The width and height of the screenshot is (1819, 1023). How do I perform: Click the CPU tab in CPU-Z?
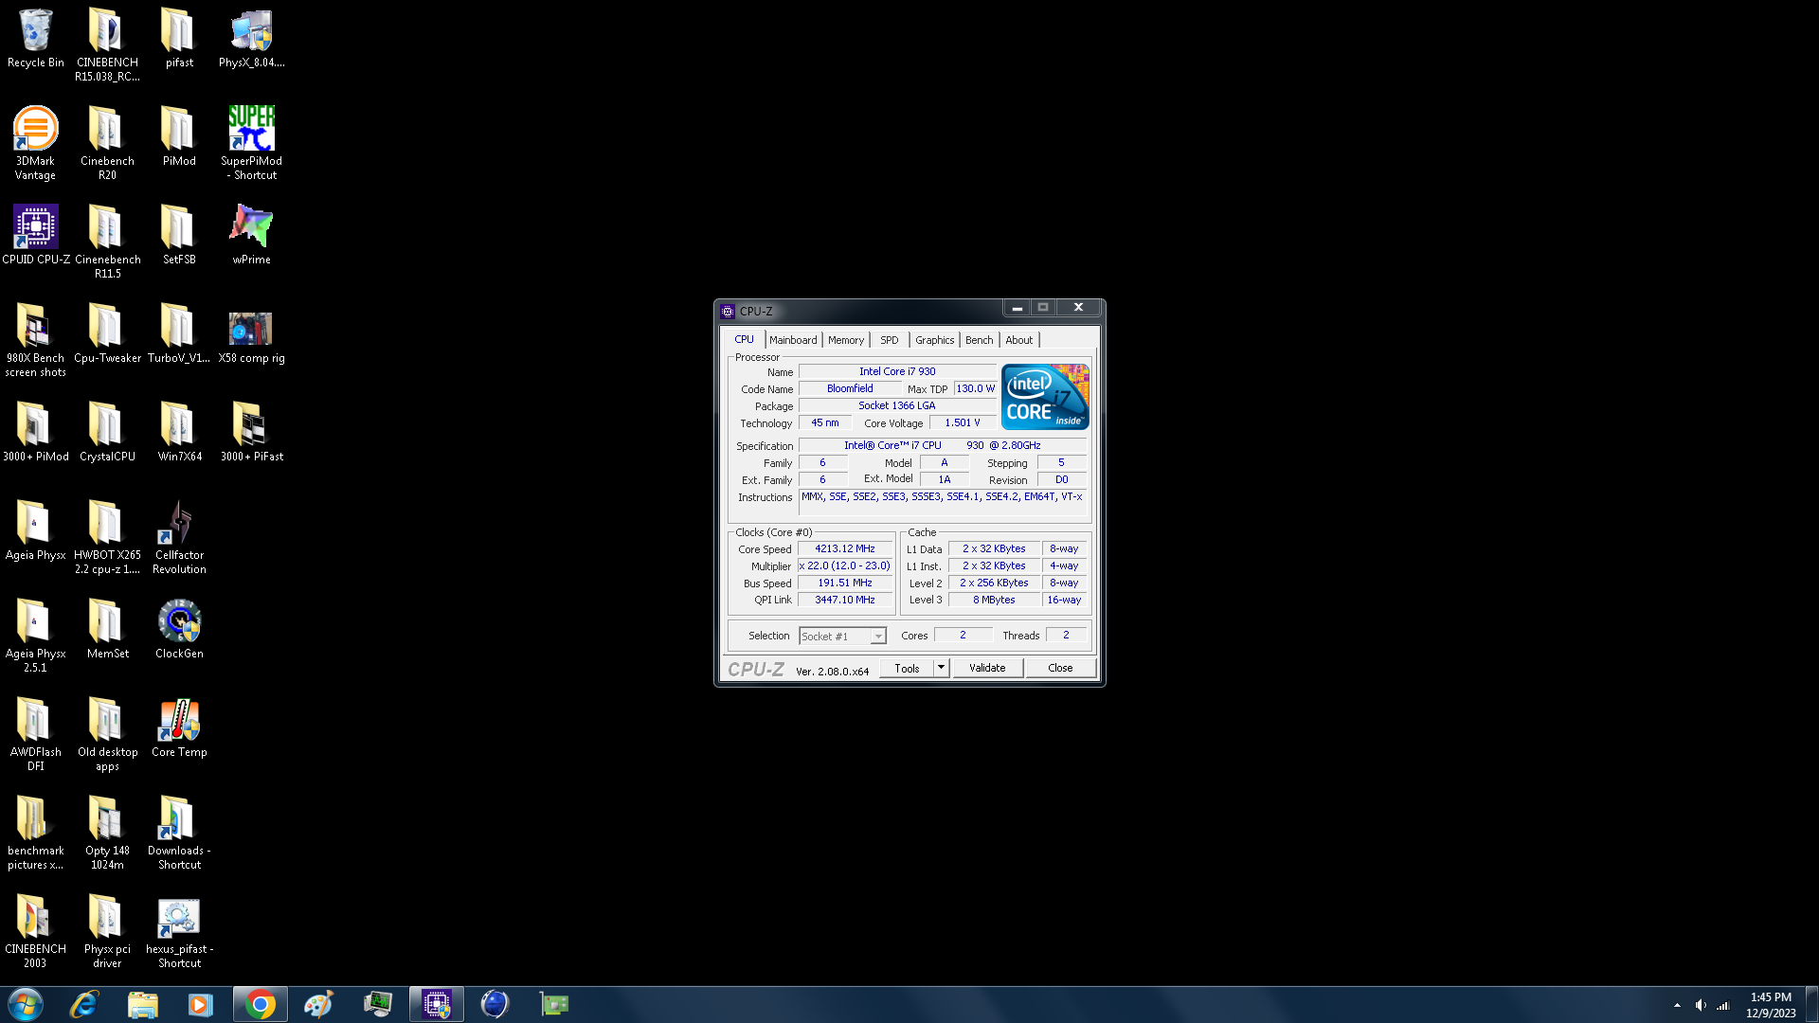(744, 338)
